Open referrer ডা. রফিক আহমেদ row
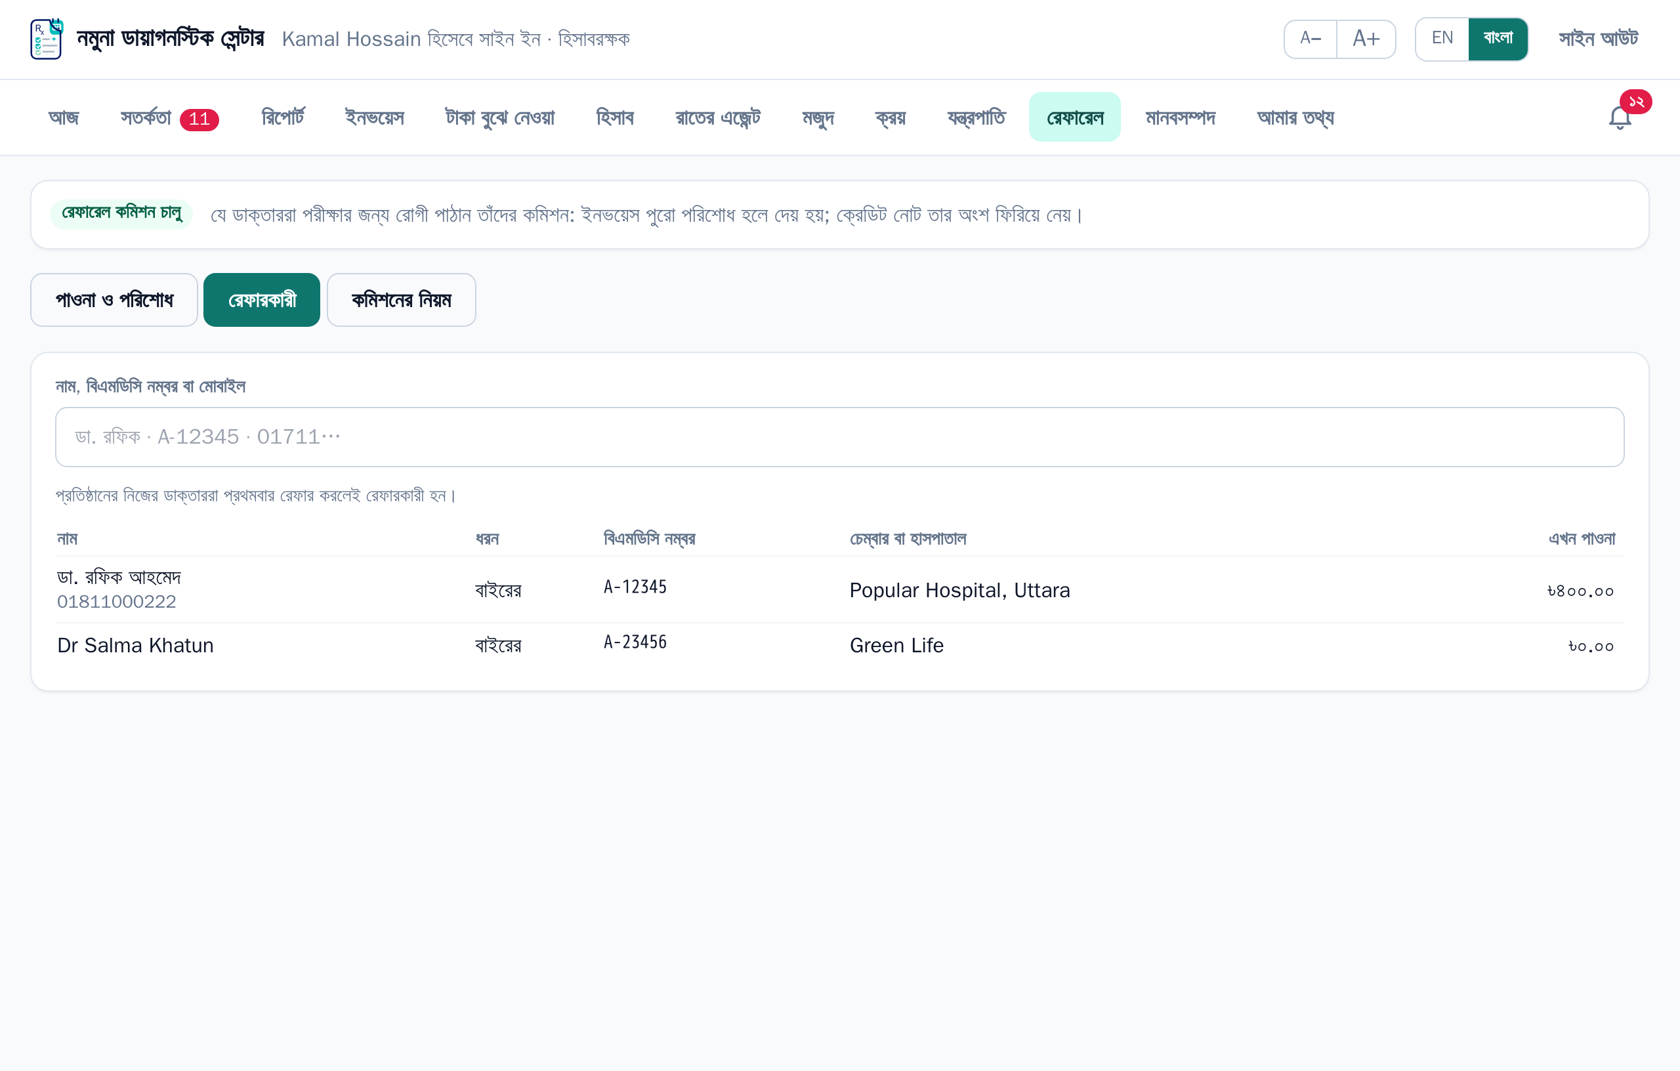The image size is (1680, 1071). [x=839, y=589]
